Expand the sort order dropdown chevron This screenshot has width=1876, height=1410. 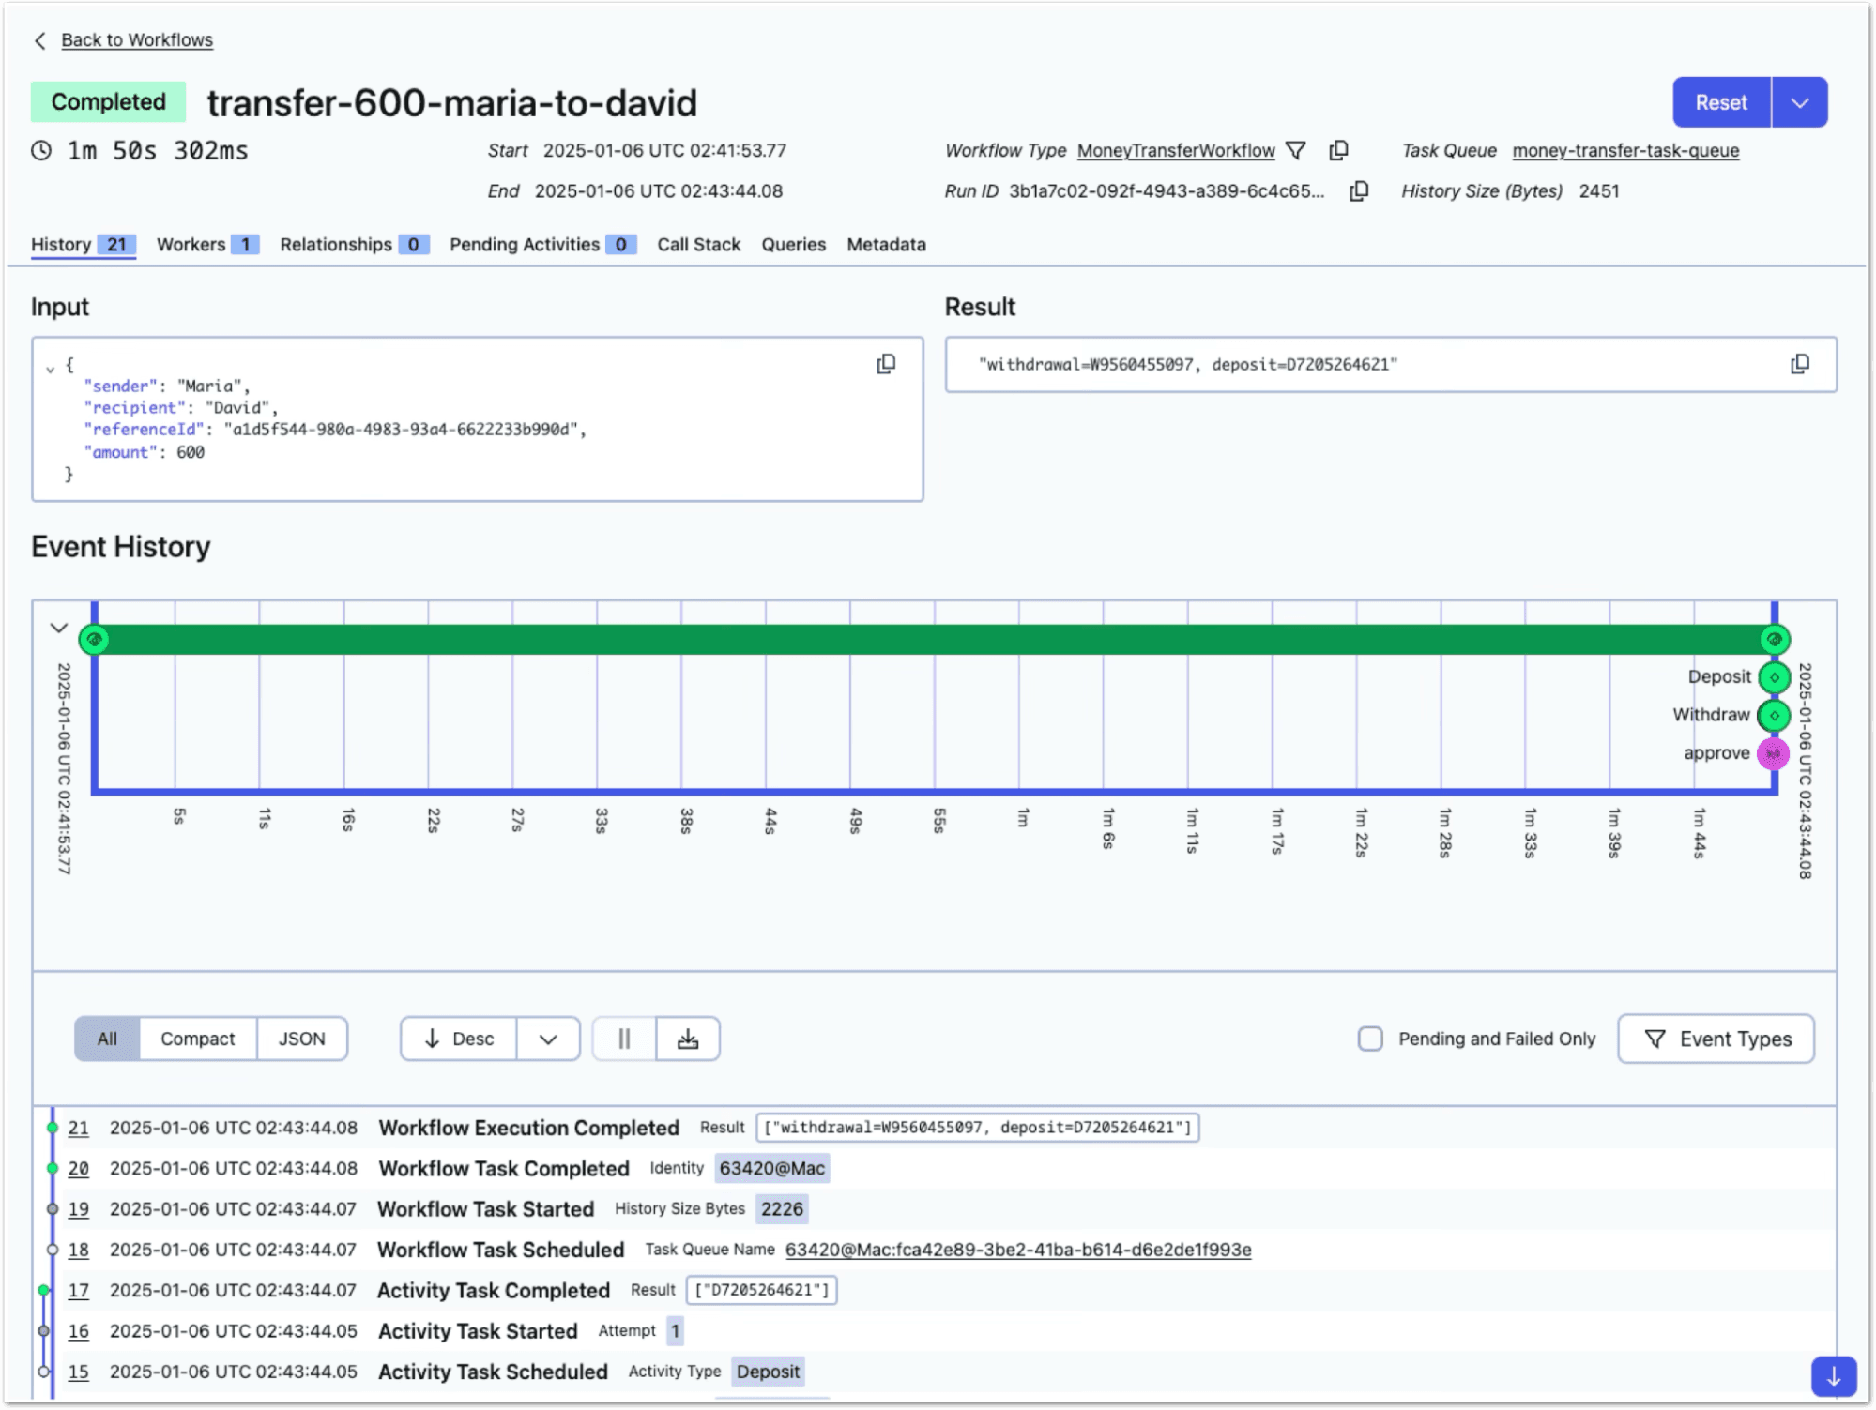[x=548, y=1039]
